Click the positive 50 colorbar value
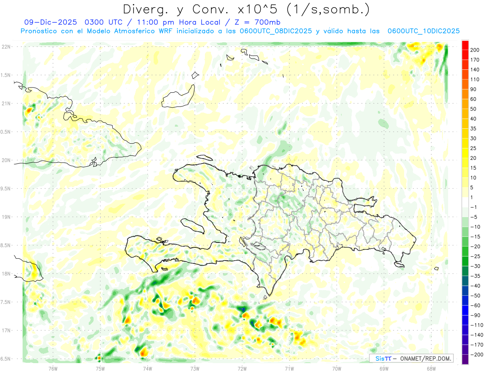Screen dimensions: 484x374 [474, 109]
